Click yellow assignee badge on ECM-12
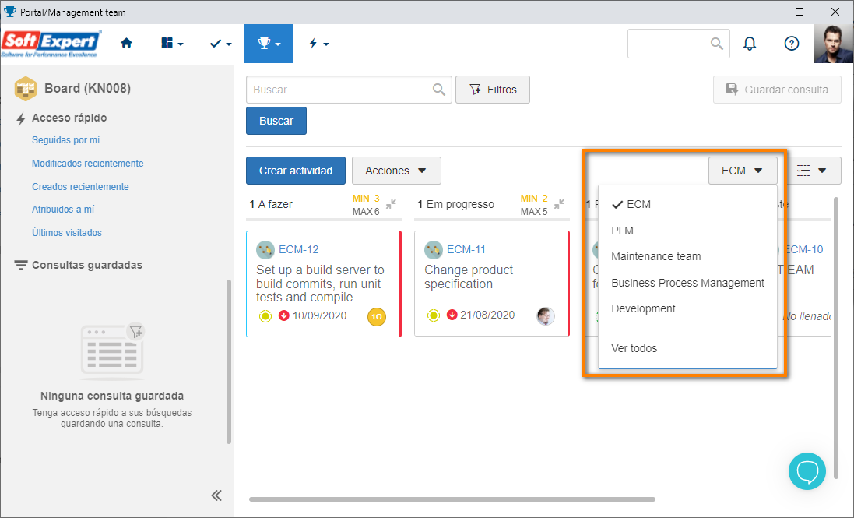This screenshot has height=518, width=854. tap(376, 316)
